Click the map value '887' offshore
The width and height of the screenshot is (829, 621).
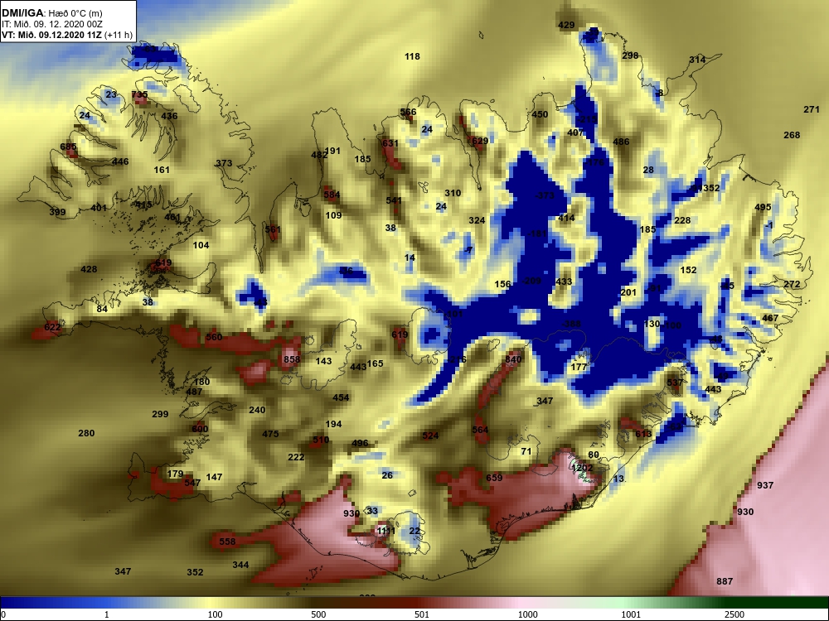[725, 581]
